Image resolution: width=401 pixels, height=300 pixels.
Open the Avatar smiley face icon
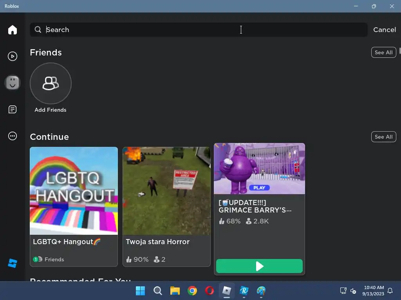[x=12, y=83]
